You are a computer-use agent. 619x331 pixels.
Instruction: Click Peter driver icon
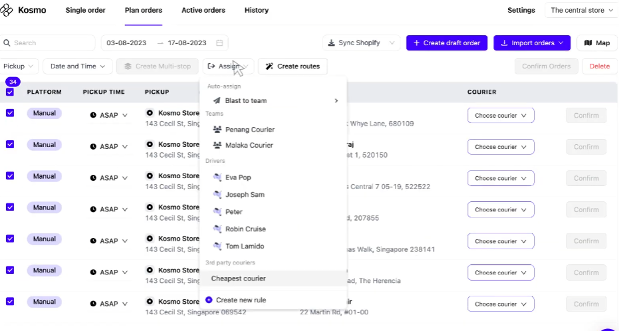(217, 212)
